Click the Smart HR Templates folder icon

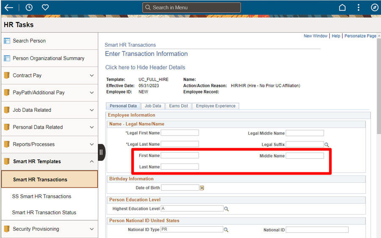click(x=7, y=161)
